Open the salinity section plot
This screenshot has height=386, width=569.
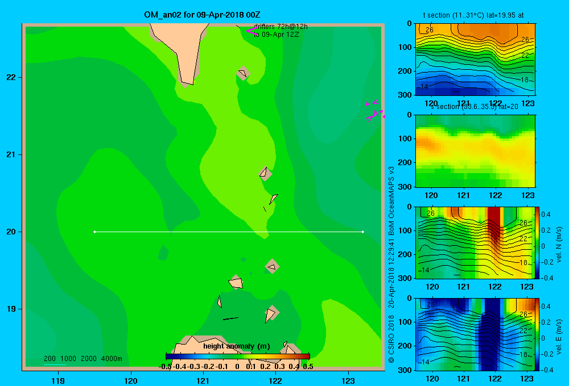click(475, 151)
